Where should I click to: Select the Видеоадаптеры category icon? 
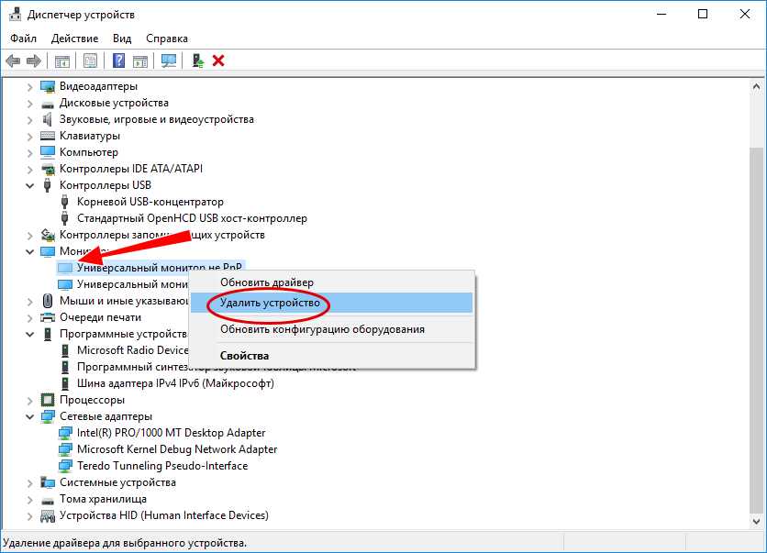click(x=48, y=86)
